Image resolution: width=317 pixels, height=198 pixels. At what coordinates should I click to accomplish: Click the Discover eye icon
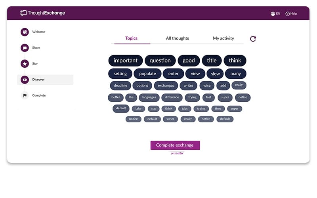click(25, 80)
